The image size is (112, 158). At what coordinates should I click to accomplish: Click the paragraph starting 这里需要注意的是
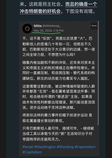click(58, 97)
